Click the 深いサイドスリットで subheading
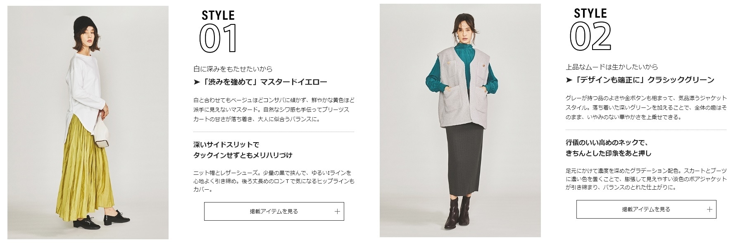 point(226,145)
